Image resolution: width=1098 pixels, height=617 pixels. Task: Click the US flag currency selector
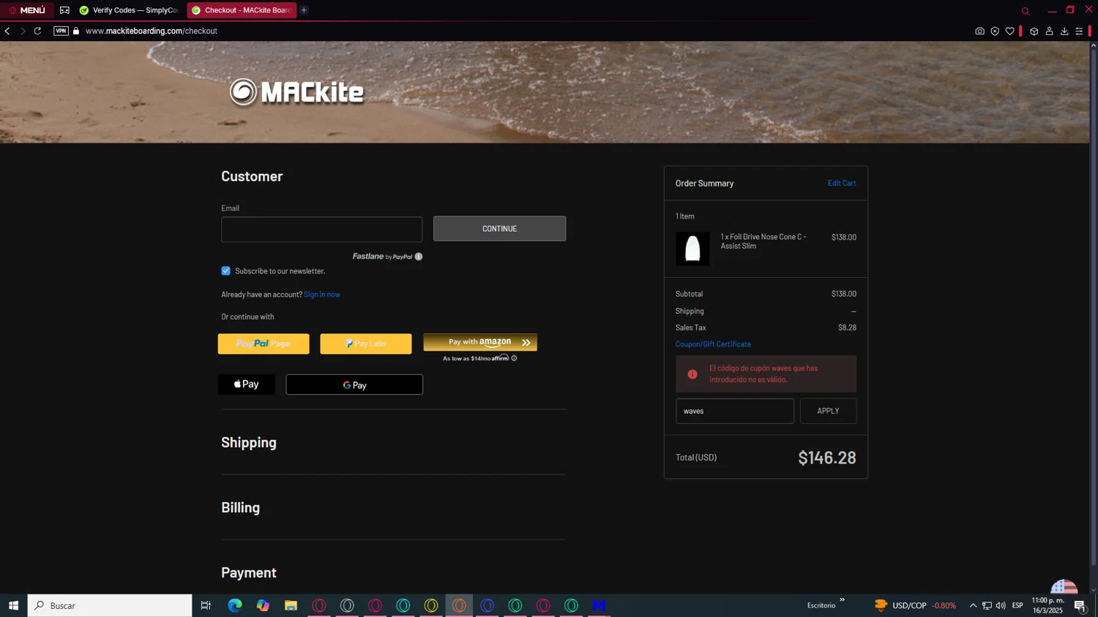pos(1064,586)
